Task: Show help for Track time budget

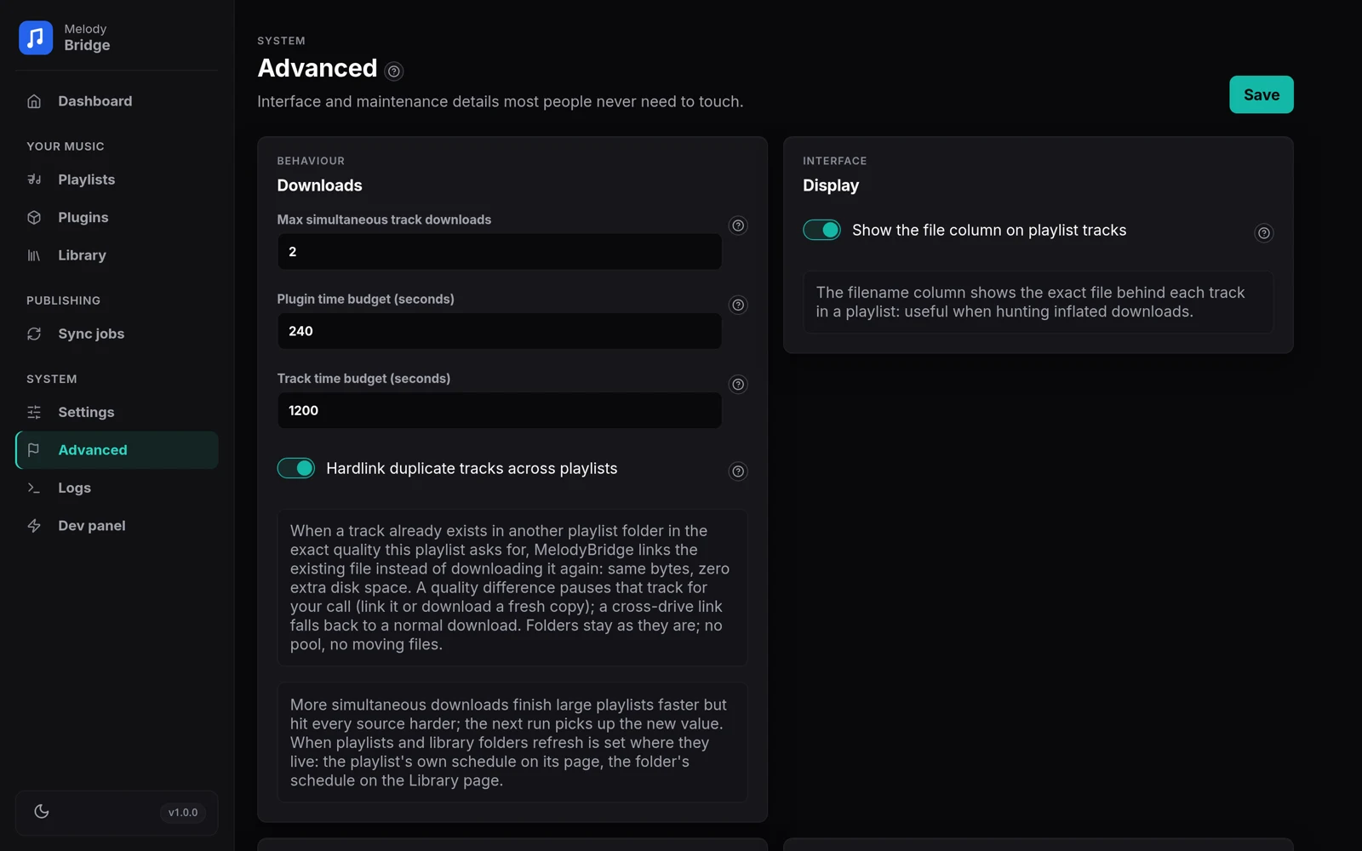Action: [x=738, y=385]
